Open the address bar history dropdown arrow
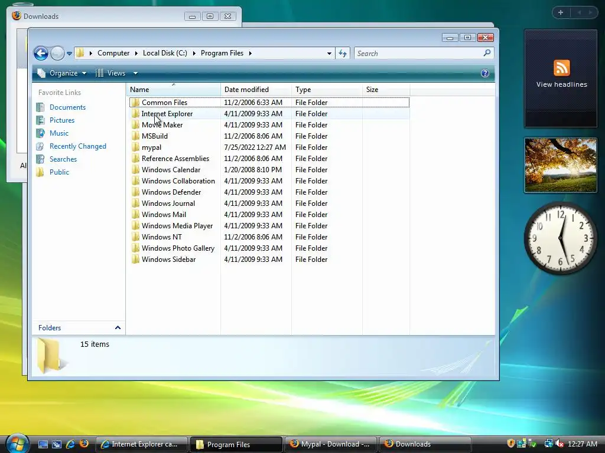The height and width of the screenshot is (453, 605). coord(329,54)
